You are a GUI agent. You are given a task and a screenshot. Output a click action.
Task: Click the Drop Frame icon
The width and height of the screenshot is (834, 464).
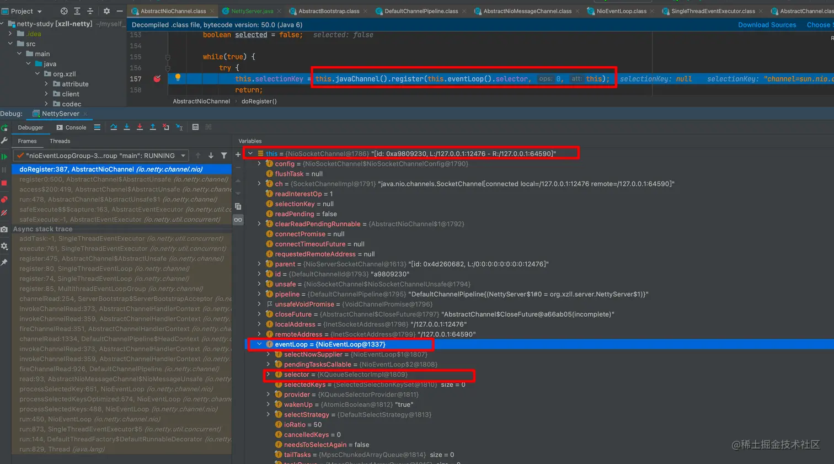click(x=166, y=127)
